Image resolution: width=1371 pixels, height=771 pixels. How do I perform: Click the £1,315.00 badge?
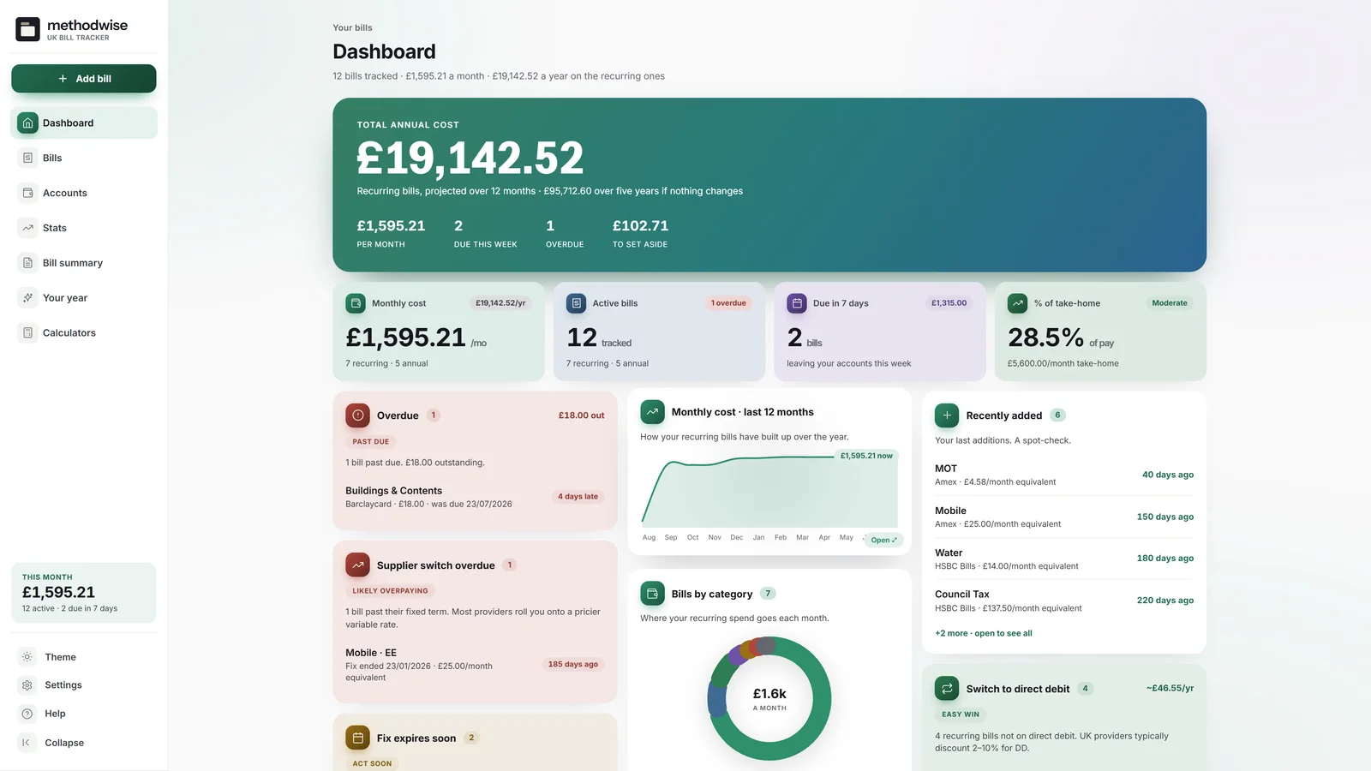click(949, 303)
